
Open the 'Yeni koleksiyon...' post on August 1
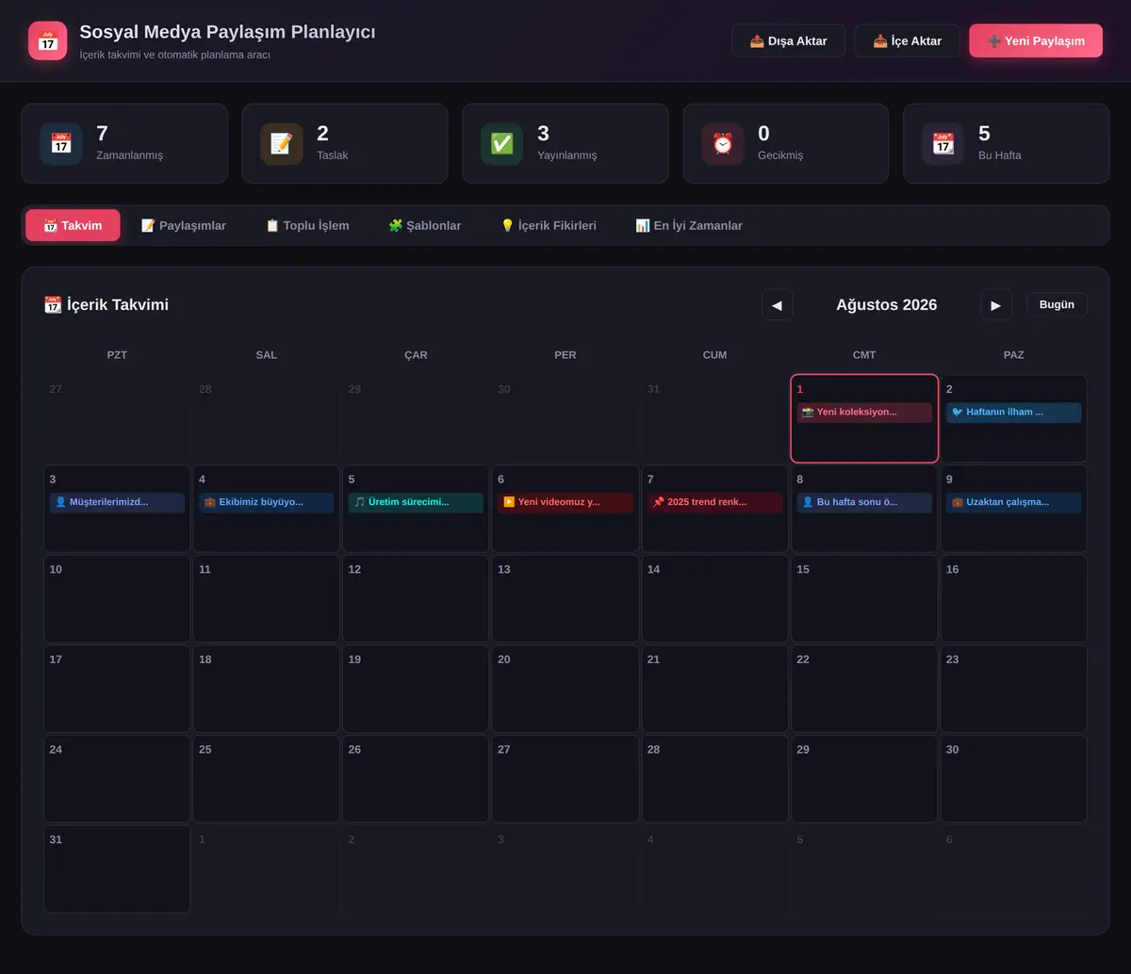tap(864, 413)
